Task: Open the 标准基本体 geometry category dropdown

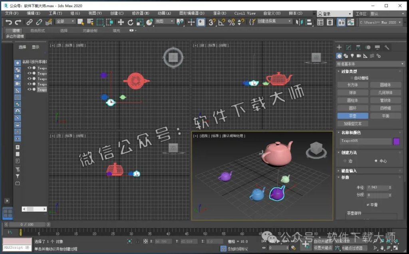Action: 369,63
